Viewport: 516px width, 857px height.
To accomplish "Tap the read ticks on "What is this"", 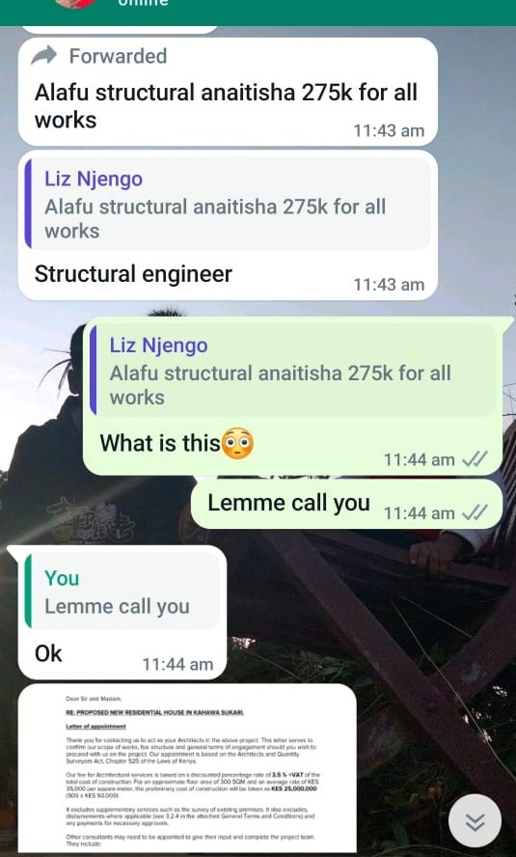I will click(x=474, y=459).
